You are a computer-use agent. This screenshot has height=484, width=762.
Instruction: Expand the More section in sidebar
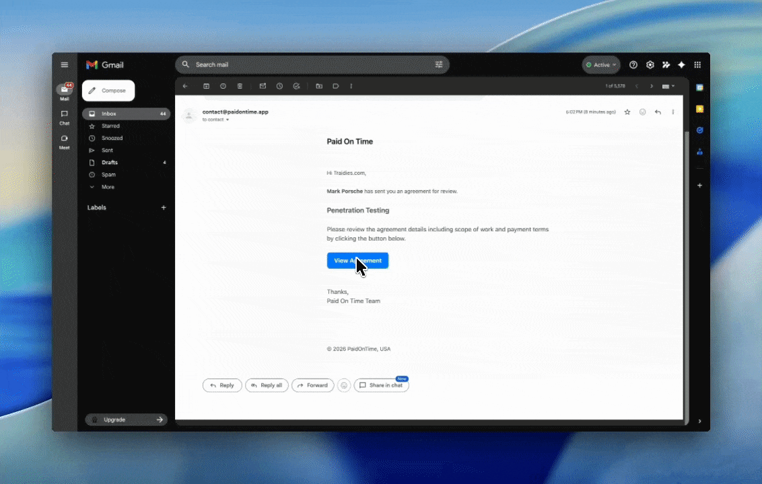tap(108, 187)
